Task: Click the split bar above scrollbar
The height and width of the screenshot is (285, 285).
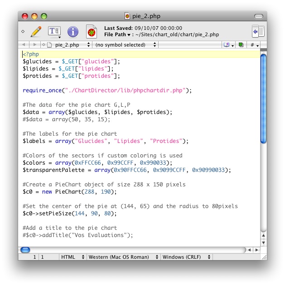Action: point(263,50)
